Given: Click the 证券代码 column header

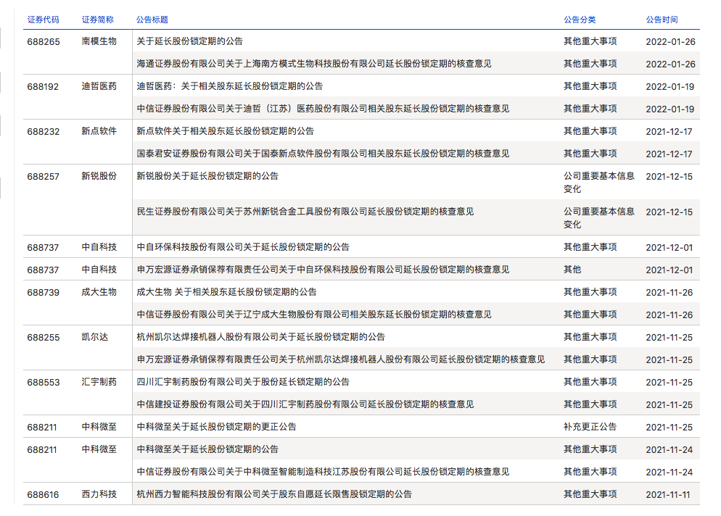Looking at the screenshot, I should coord(44,20).
